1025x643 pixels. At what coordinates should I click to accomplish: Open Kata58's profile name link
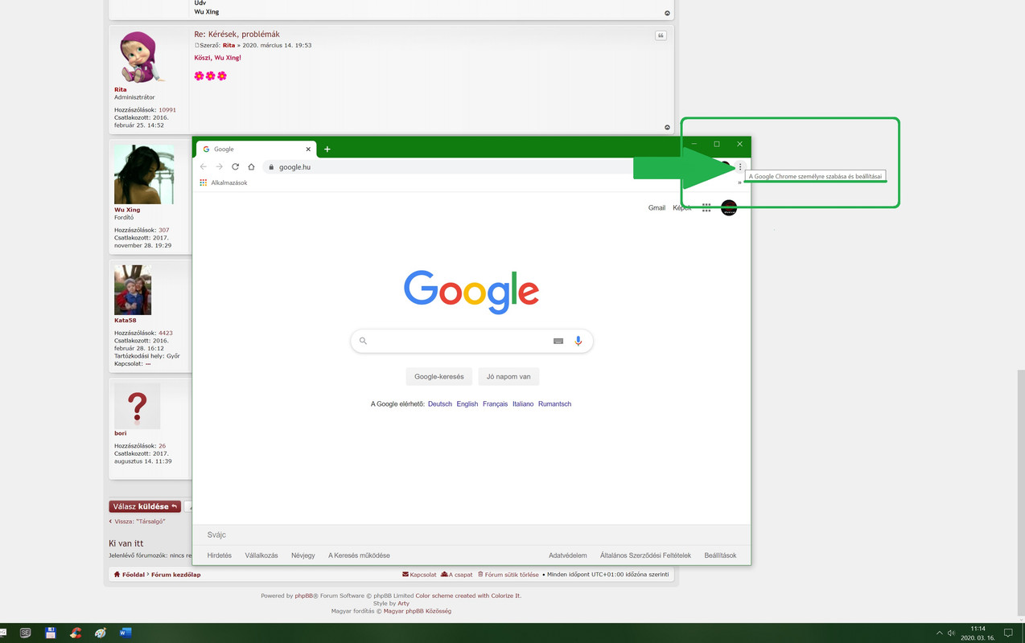tap(125, 321)
